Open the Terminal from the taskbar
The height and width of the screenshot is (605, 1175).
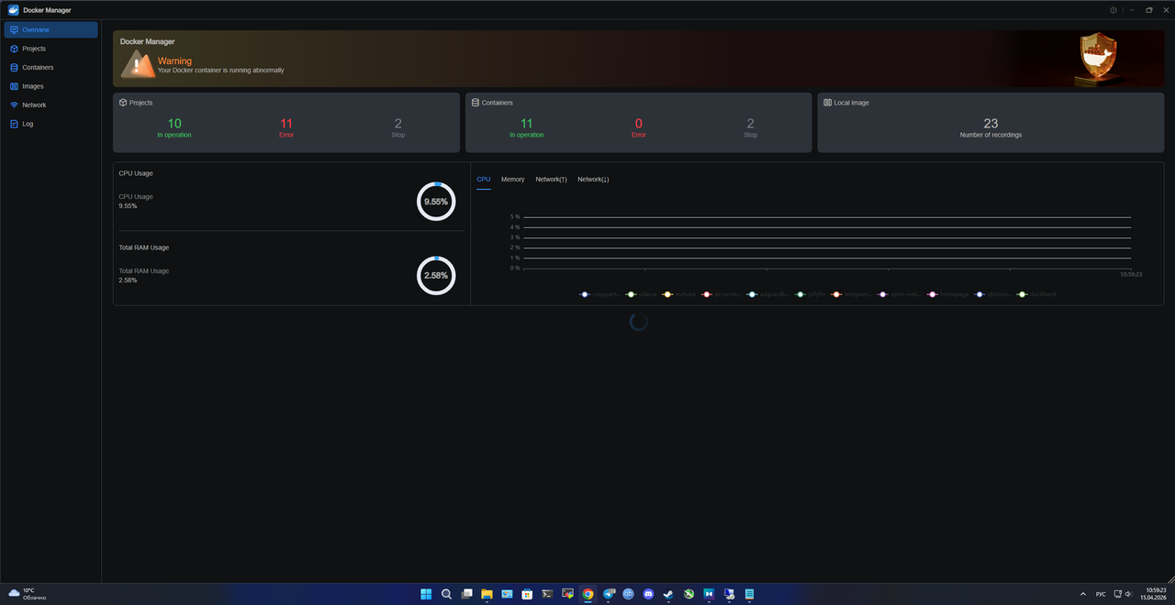coord(547,594)
